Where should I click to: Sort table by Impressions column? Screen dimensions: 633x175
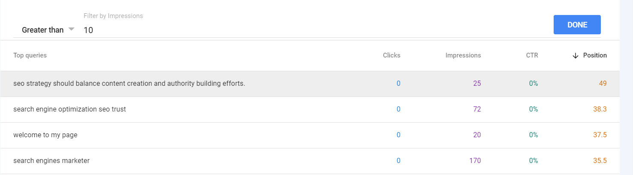463,55
